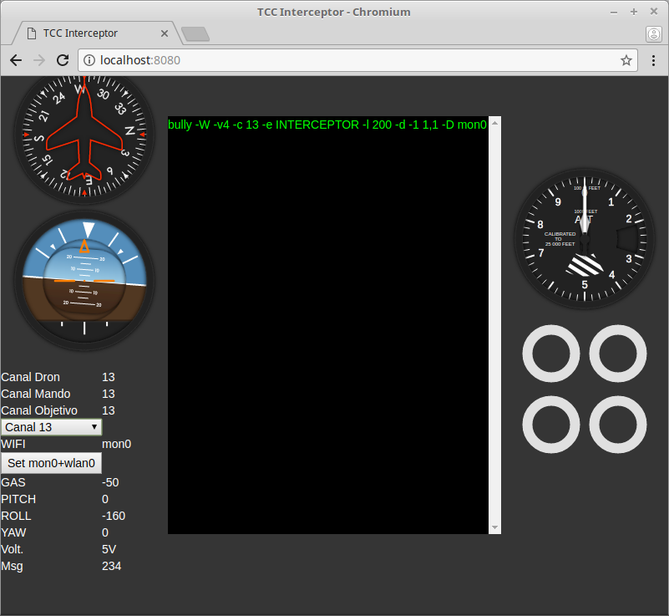This screenshot has height=616, width=669.
Task: Click the bully command line in console
Action: [x=327, y=125]
